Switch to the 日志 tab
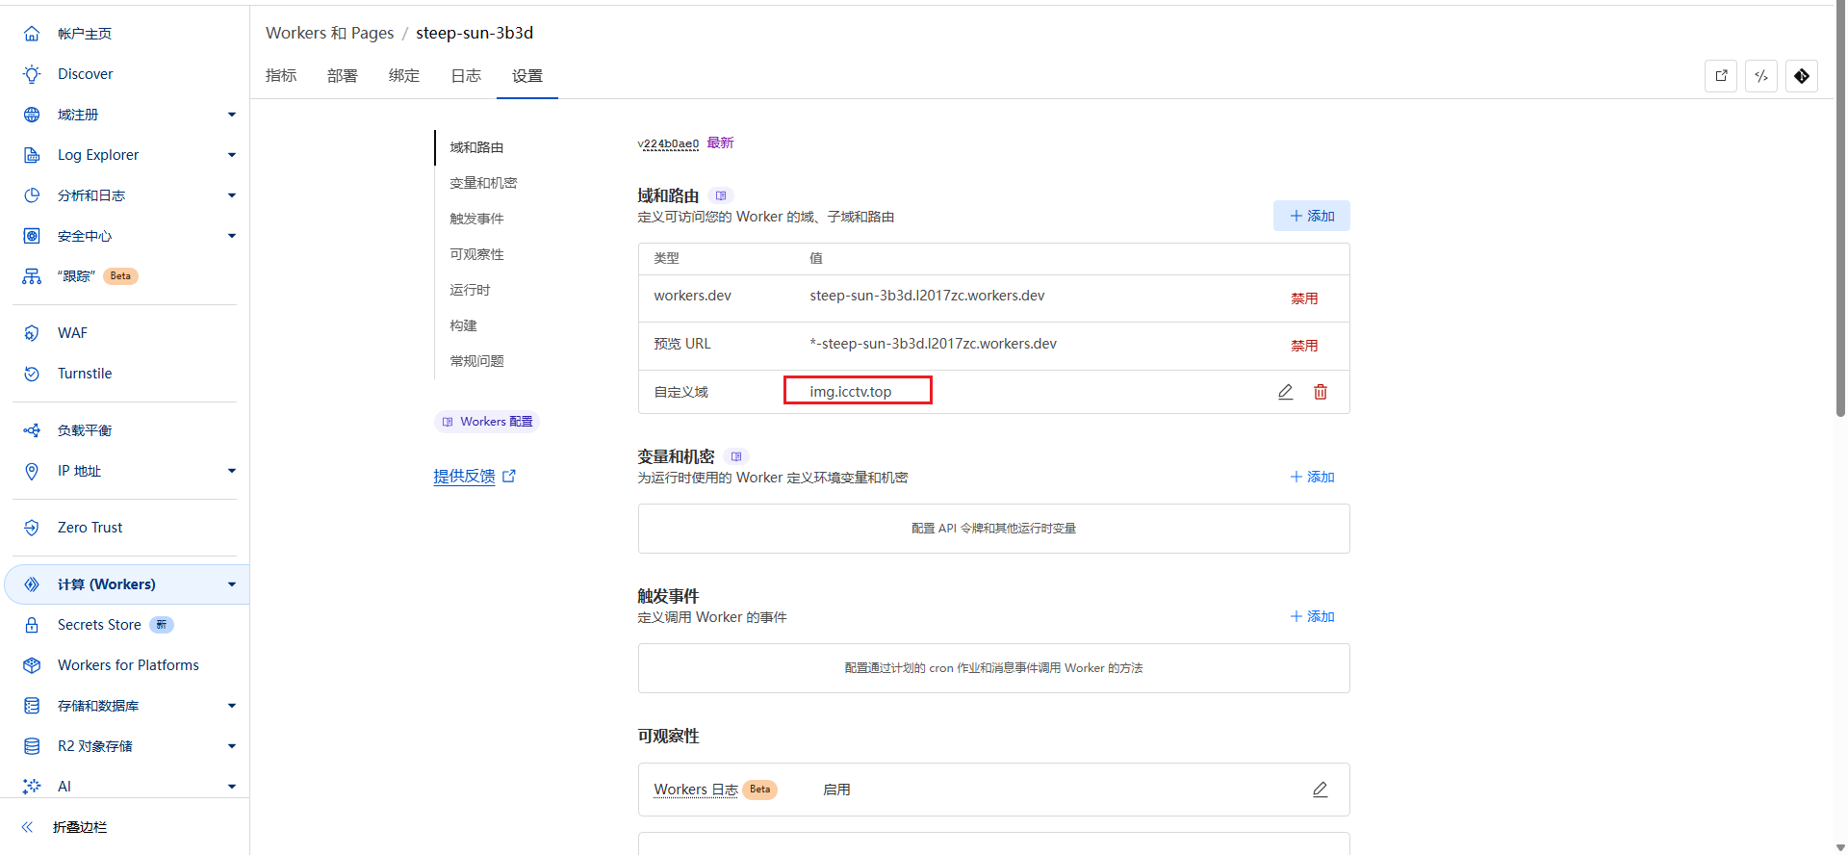 466,76
